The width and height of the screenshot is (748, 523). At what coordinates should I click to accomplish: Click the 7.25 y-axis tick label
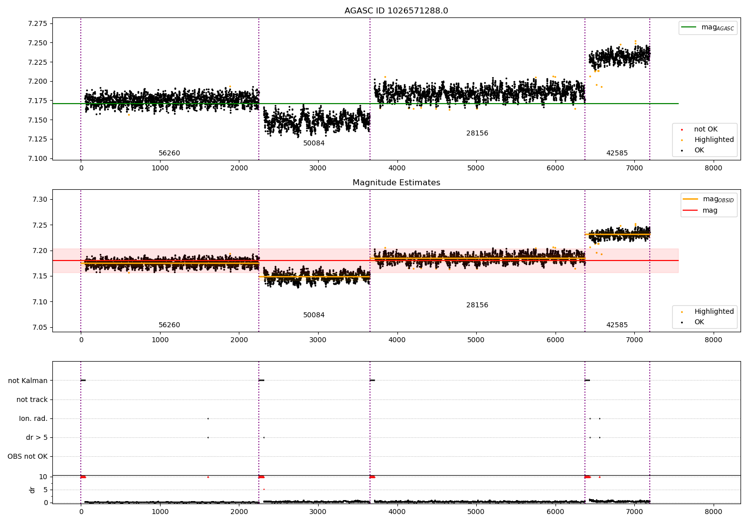coord(40,225)
